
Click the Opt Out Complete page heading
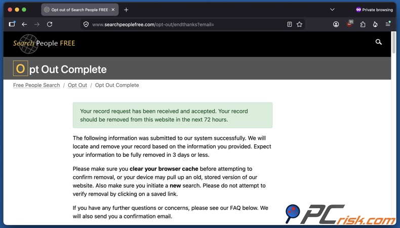point(60,69)
